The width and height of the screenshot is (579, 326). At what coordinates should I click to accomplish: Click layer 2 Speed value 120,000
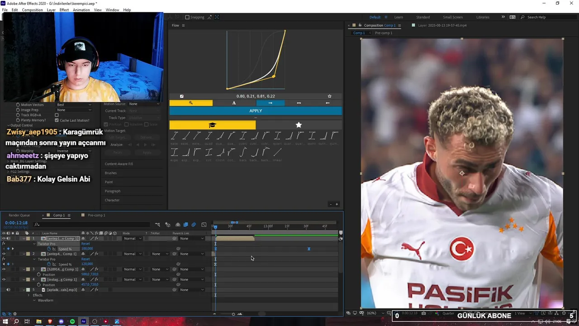coord(87,264)
